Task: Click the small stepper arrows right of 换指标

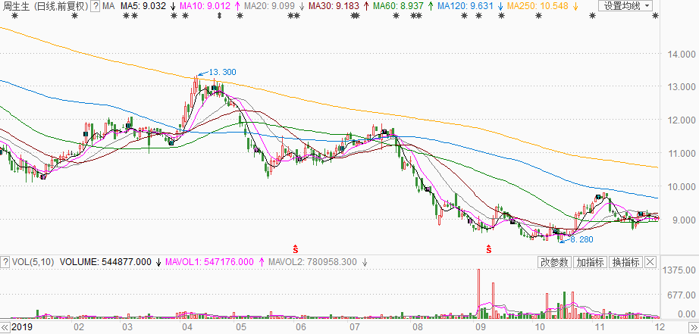Action: (x=650, y=263)
